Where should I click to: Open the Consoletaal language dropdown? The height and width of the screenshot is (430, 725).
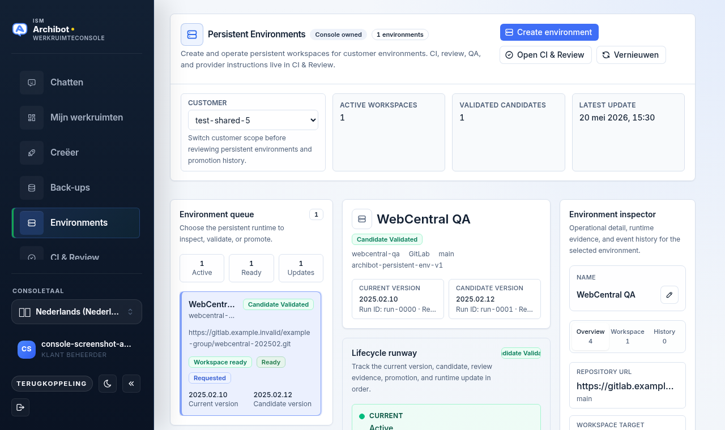pos(76,312)
